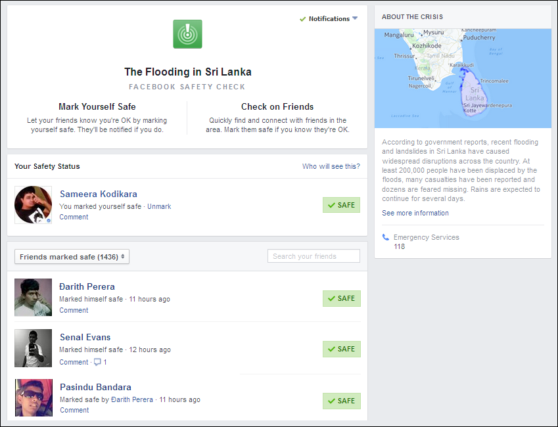Click Comment under Đarith Perera
This screenshot has width=558, height=427.
74,310
